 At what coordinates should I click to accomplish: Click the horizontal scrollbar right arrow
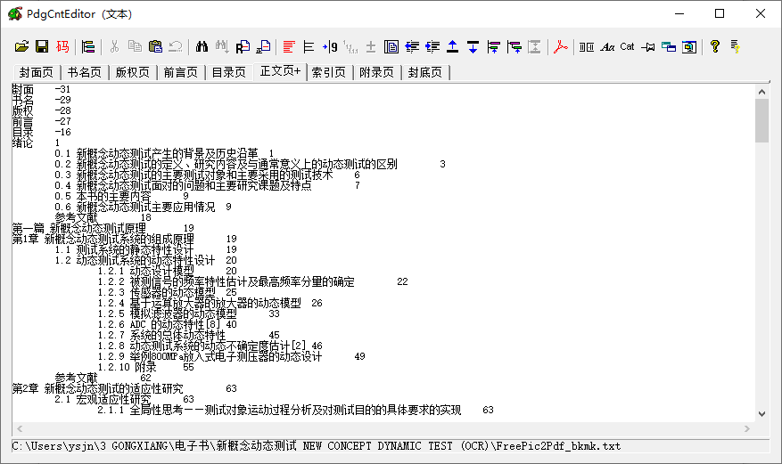(x=747, y=428)
